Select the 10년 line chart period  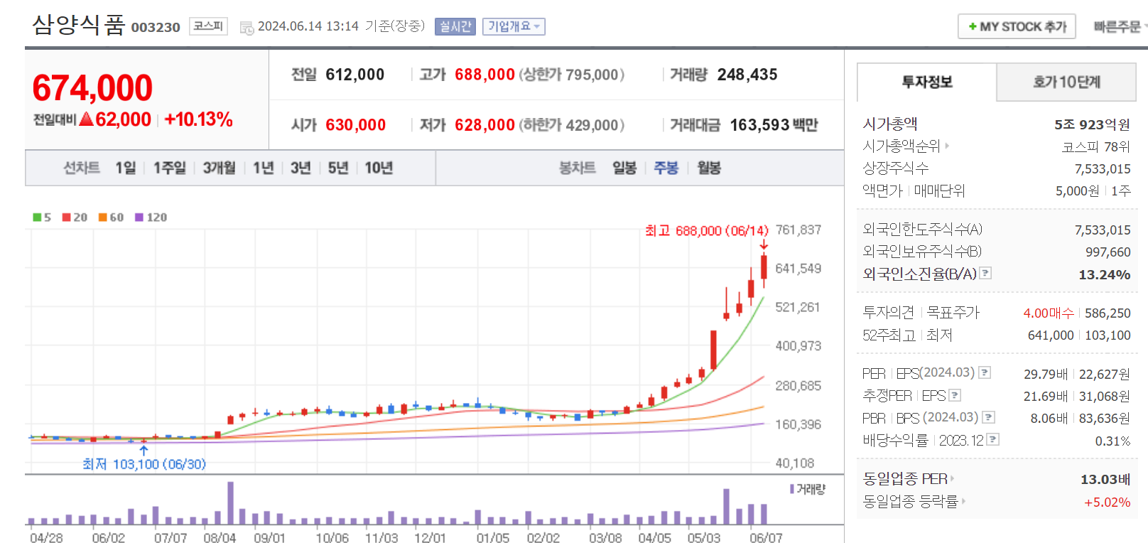tap(379, 168)
